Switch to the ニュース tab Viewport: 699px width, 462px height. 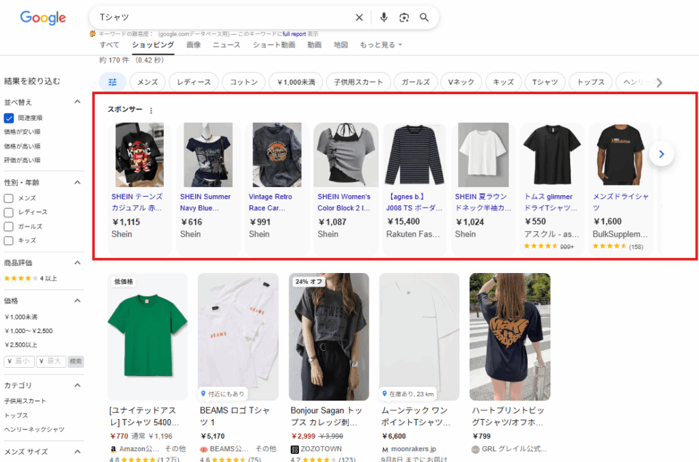pyautogui.click(x=227, y=45)
